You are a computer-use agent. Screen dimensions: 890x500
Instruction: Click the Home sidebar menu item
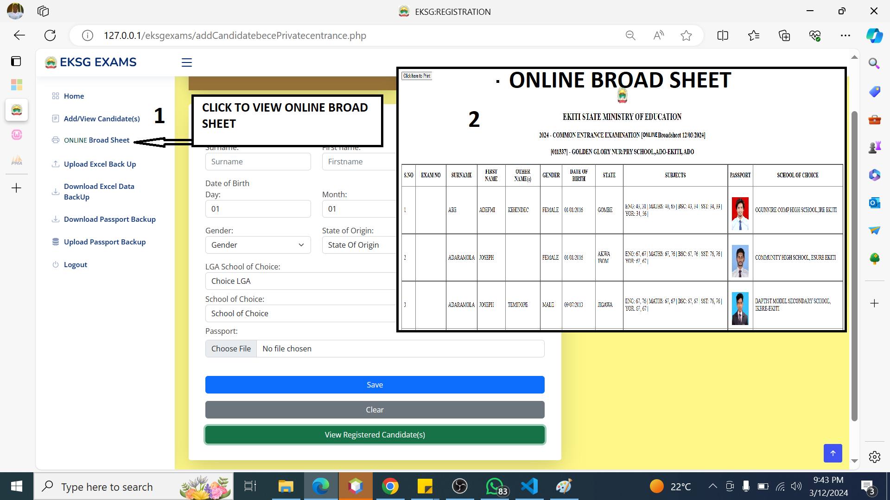[74, 96]
